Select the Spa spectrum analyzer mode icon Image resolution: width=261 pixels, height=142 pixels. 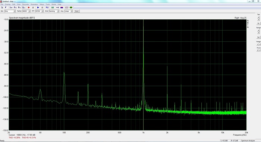click(24, 7)
